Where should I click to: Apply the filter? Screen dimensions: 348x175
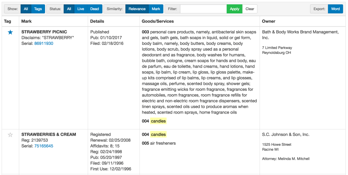point(235,9)
